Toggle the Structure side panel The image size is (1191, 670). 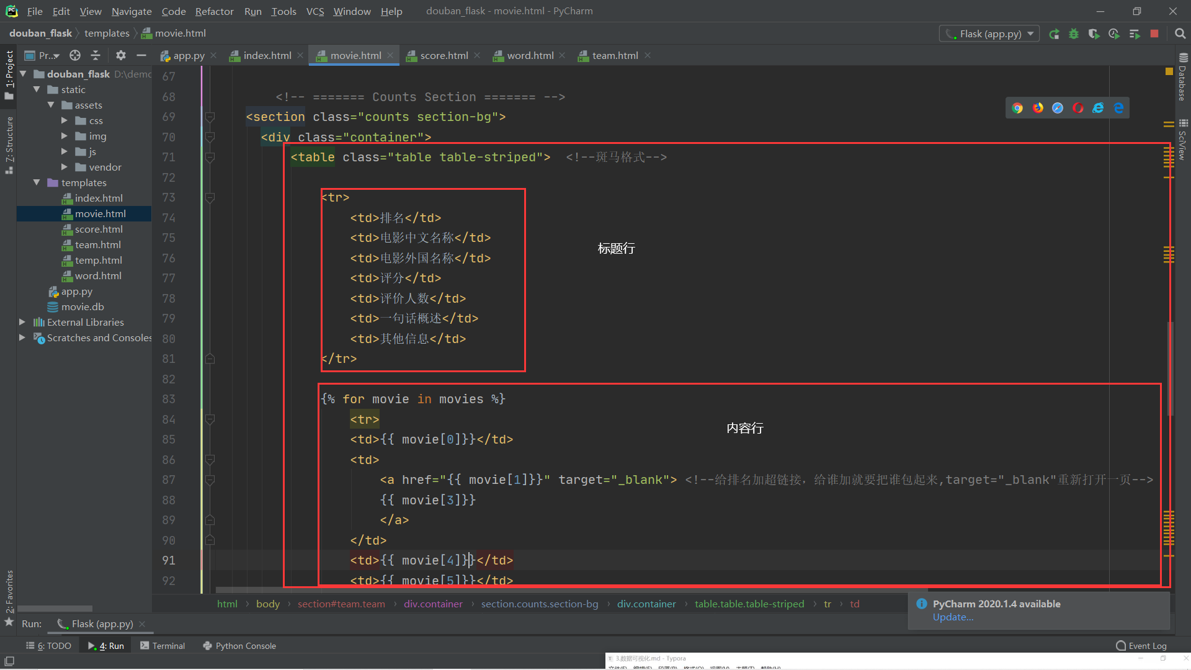click(9, 144)
